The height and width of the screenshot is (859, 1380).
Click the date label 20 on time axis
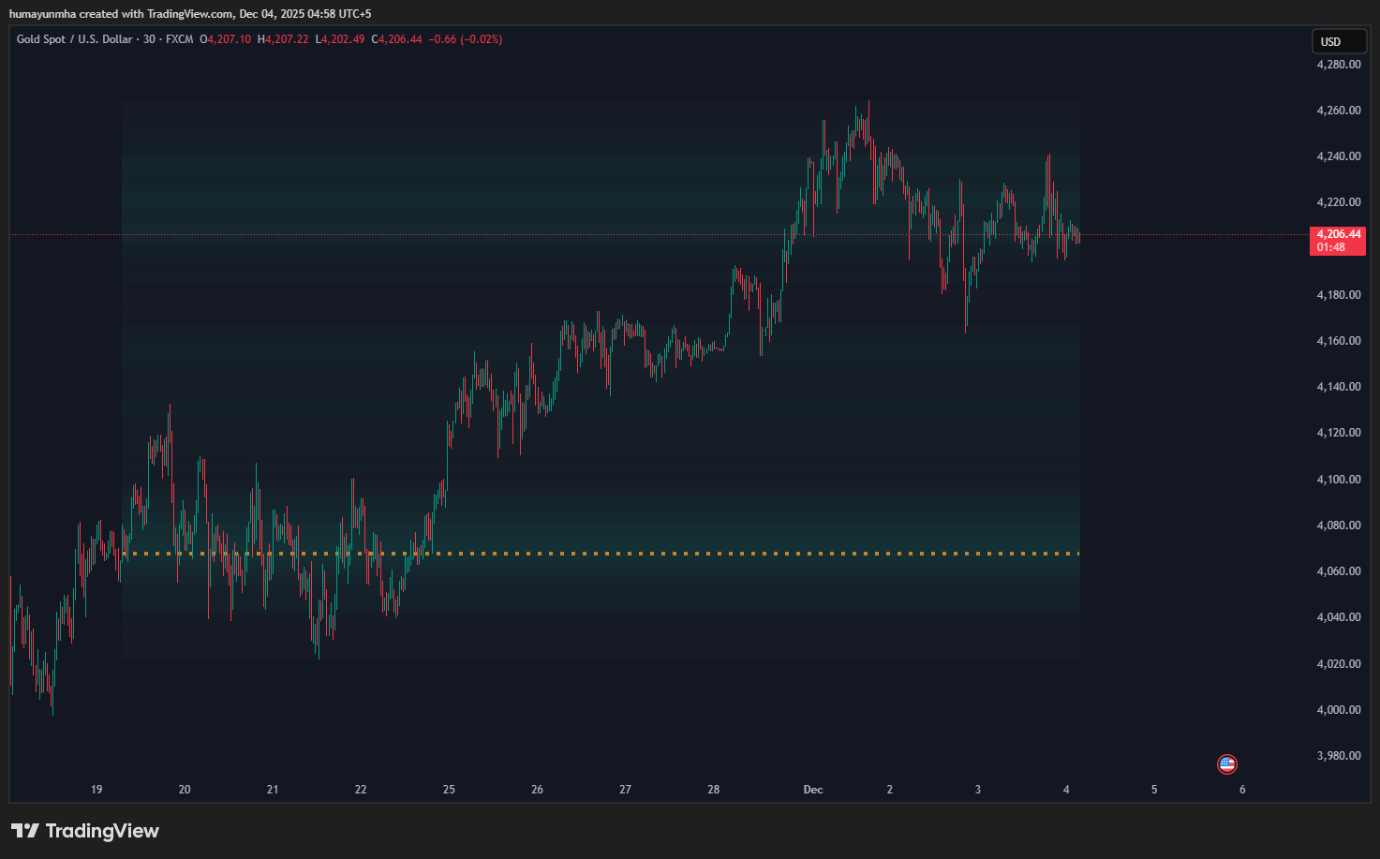[x=185, y=790]
